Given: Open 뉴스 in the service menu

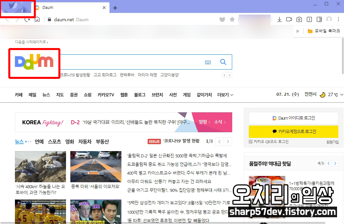Looking at the screenshot, I should (x=46, y=95).
